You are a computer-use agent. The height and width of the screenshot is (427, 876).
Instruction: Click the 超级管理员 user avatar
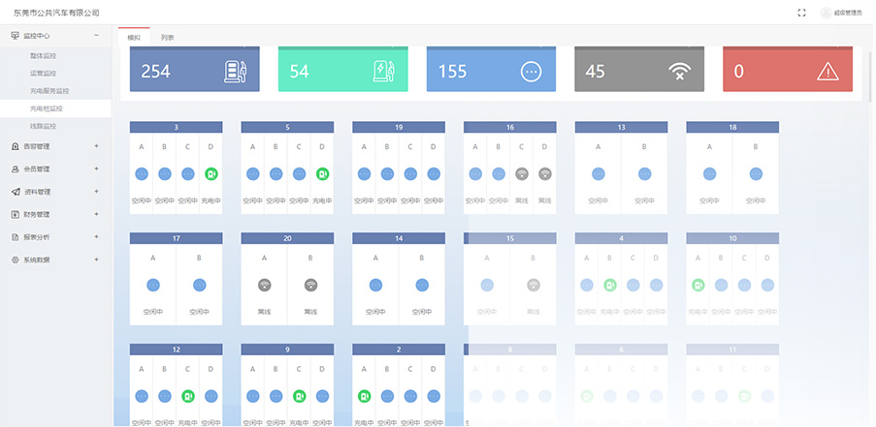(827, 13)
